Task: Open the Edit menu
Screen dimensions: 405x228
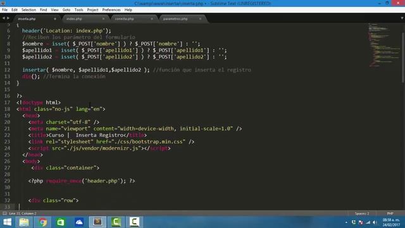Action: 14,10
